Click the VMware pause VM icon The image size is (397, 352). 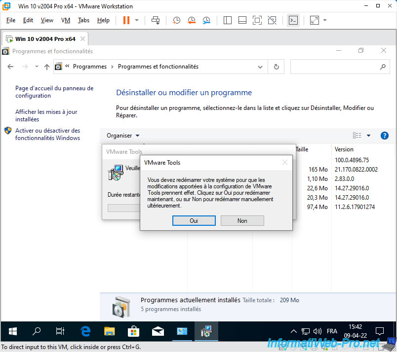tap(126, 20)
